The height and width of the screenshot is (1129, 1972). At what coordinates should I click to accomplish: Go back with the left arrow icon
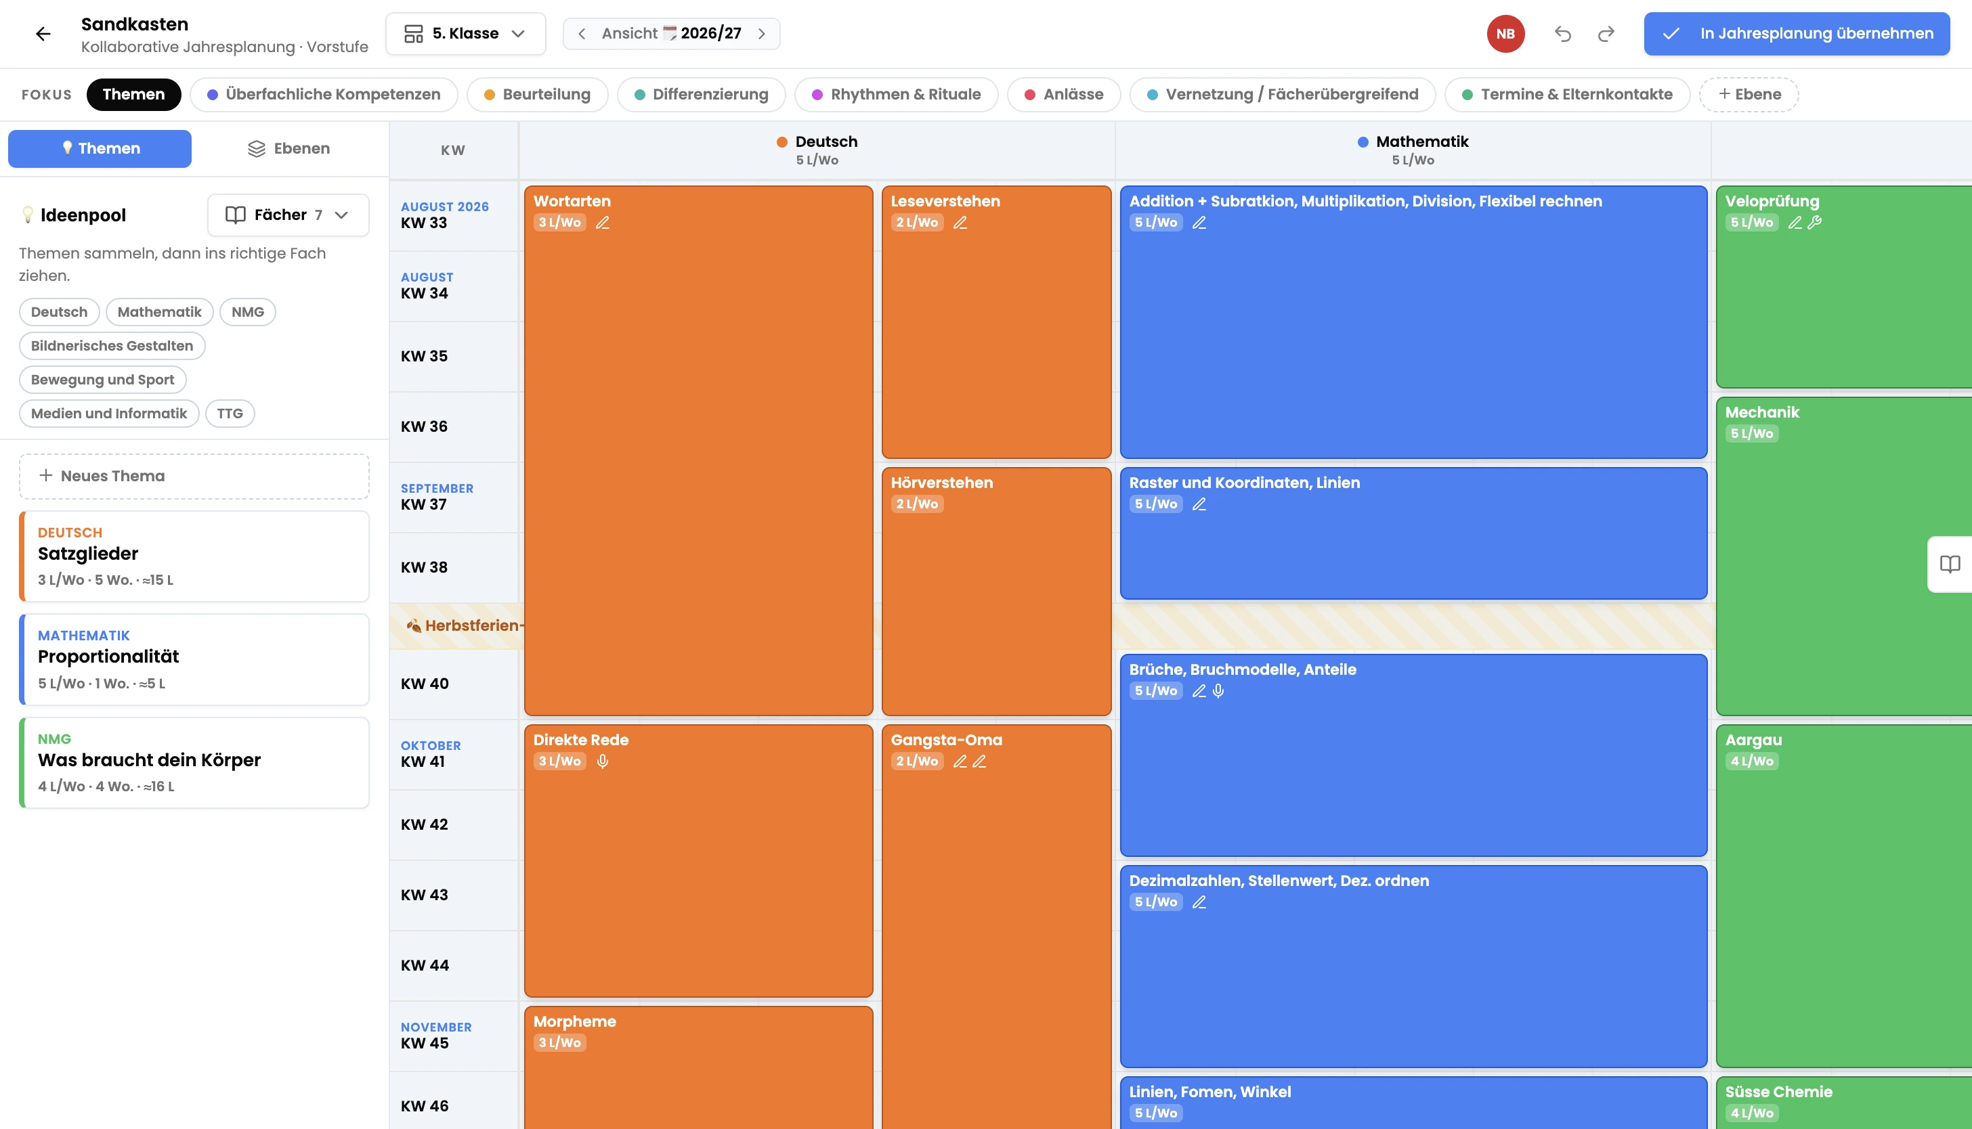pyautogui.click(x=43, y=33)
